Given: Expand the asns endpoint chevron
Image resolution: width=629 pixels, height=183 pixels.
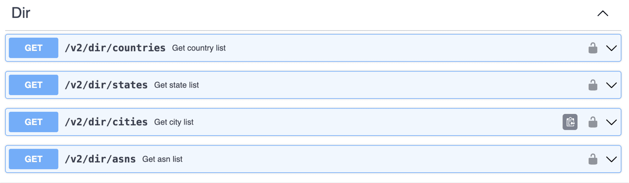Looking at the screenshot, I should pyautogui.click(x=611, y=159).
